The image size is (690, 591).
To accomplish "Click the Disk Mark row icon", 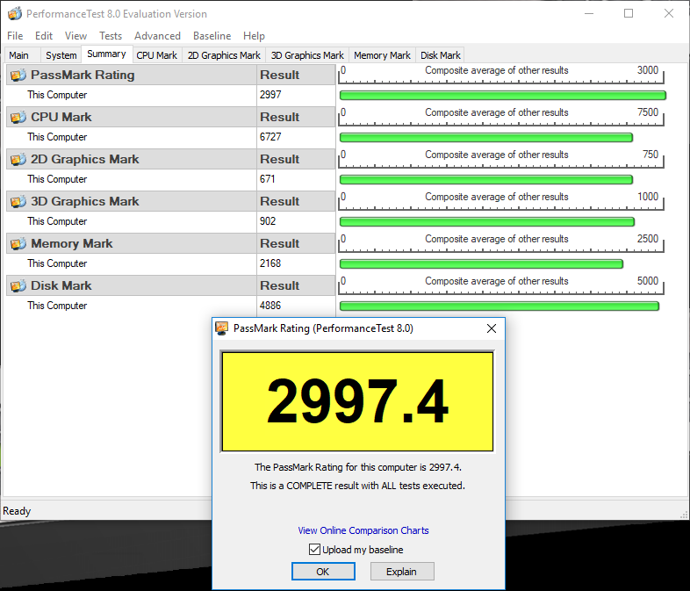I will [18, 285].
